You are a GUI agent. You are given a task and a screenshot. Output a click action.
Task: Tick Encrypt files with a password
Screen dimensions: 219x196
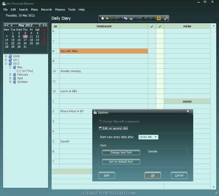coord(101,121)
